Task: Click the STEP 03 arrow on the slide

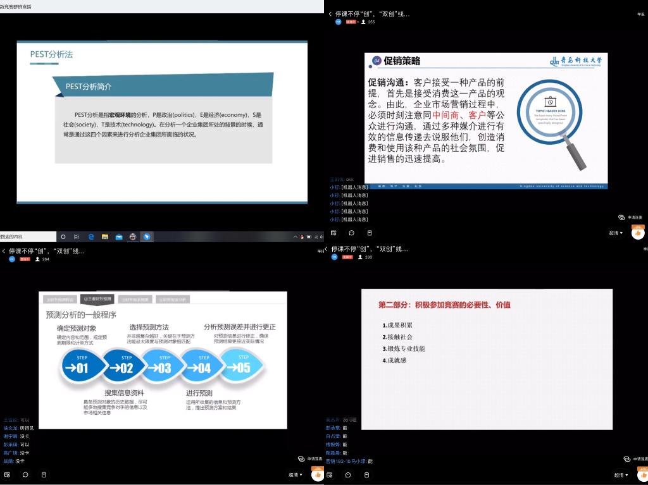Action: [x=163, y=367]
